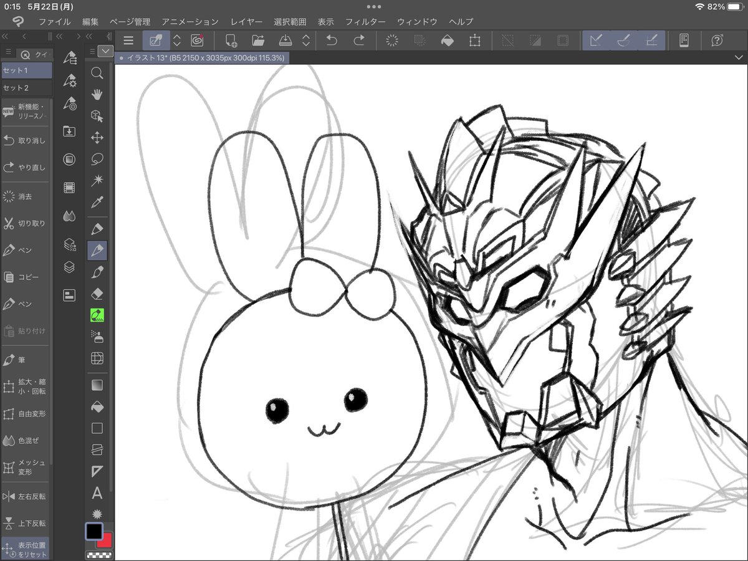Switch to the セット2 tab
The height and width of the screenshot is (561, 748).
coord(26,88)
